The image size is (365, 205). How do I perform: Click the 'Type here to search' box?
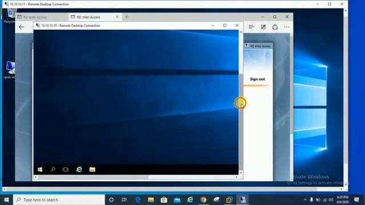coord(59,200)
